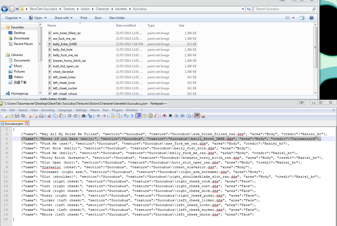Save the file using Notepad++ Save icon
Viewport: 337px width, 226px height.
17,116
